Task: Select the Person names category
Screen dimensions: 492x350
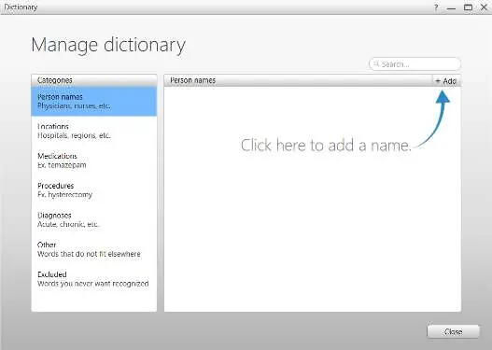Action: click(93, 102)
